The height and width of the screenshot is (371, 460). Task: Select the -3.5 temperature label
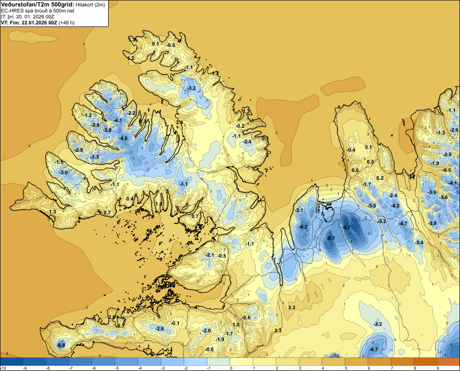[x=372, y=206]
